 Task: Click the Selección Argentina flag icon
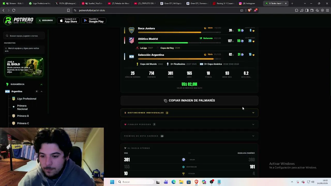pyautogui.click(x=131, y=56)
